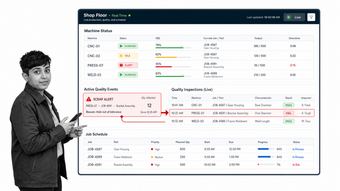Click the FAIL badge for PRESS-07 inspection
Image resolution: width=340 pixels, height=191 pixels.
coord(289,113)
